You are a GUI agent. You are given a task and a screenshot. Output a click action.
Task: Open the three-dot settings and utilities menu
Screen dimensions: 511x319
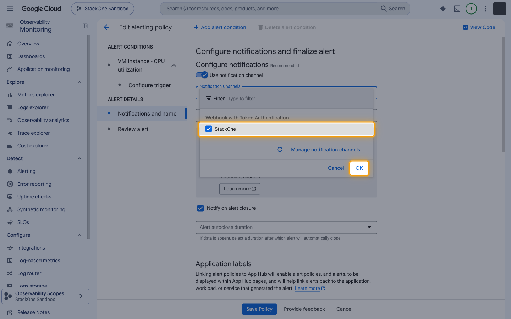pos(485,9)
